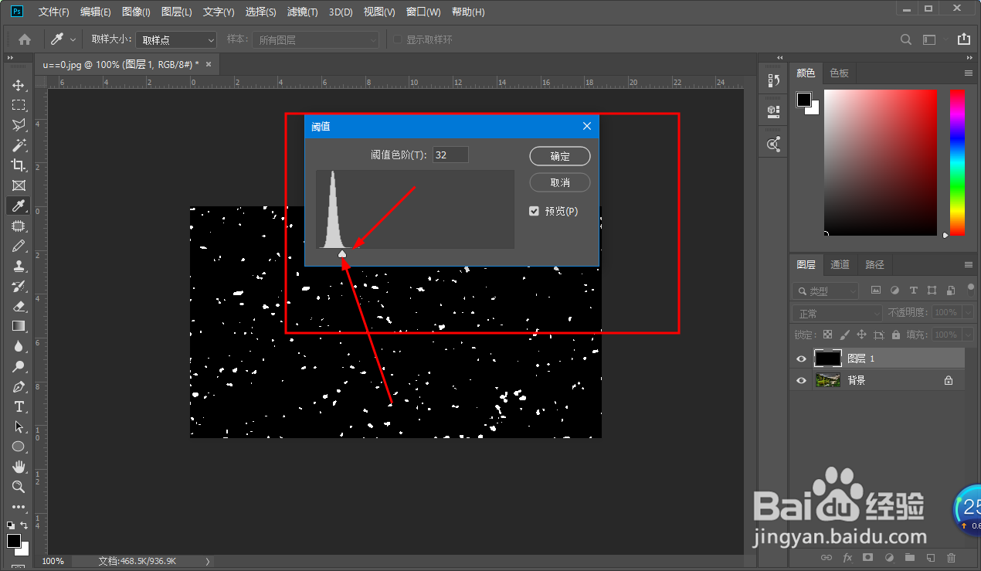This screenshot has height=571, width=981.
Task: Toggle lock transparent pixels icon
Action: pos(827,335)
